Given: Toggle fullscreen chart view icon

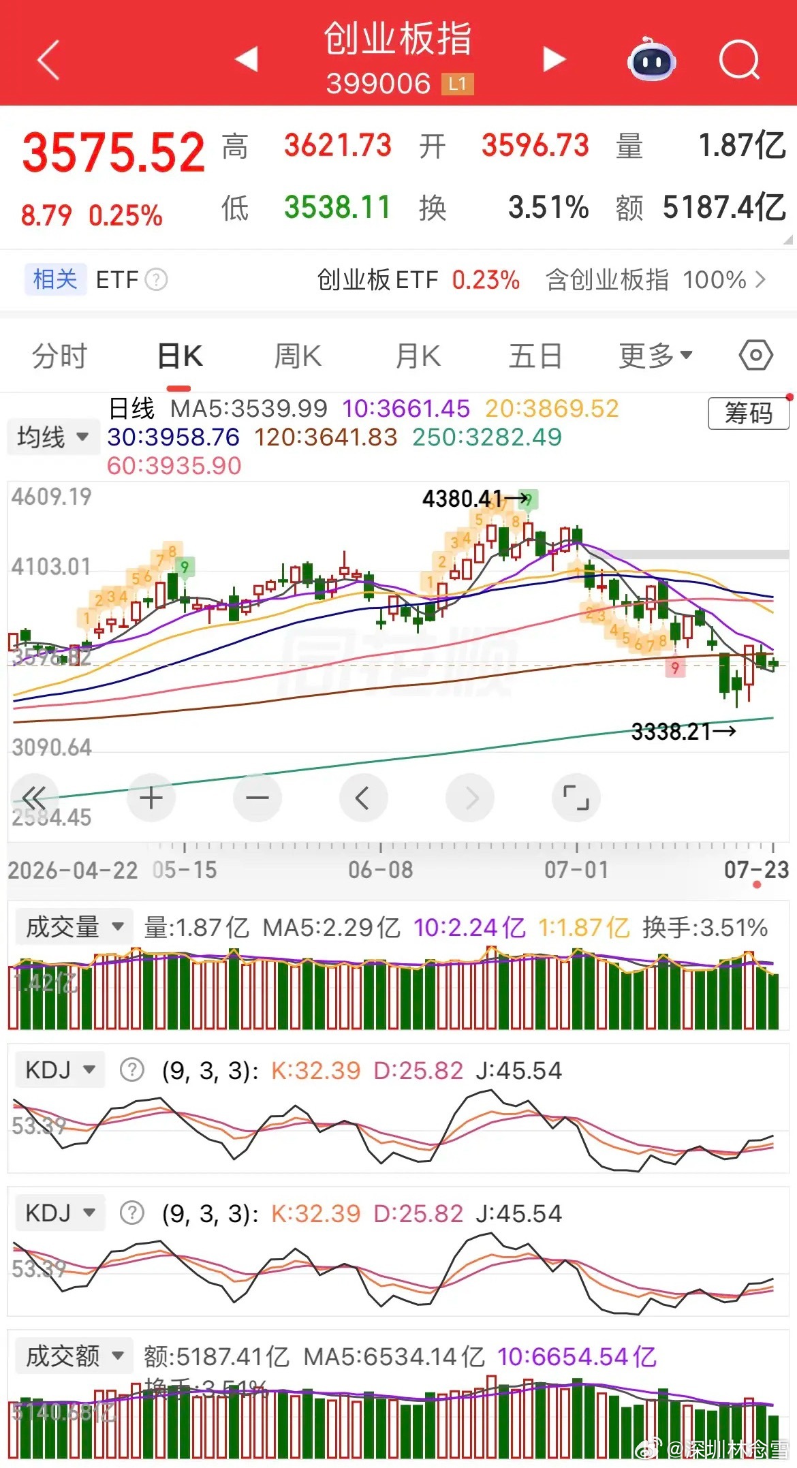Looking at the screenshot, I should click(x=576, y=797).
